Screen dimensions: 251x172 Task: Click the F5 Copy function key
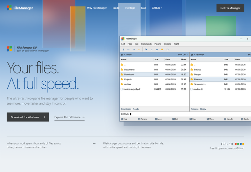point(193,119)
